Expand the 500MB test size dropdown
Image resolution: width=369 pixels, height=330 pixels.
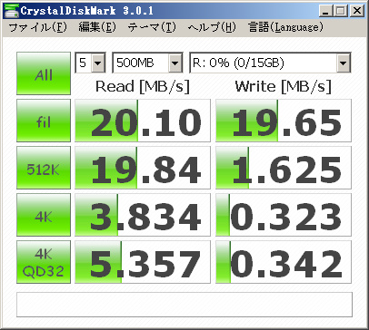click(x=175, y=63)
